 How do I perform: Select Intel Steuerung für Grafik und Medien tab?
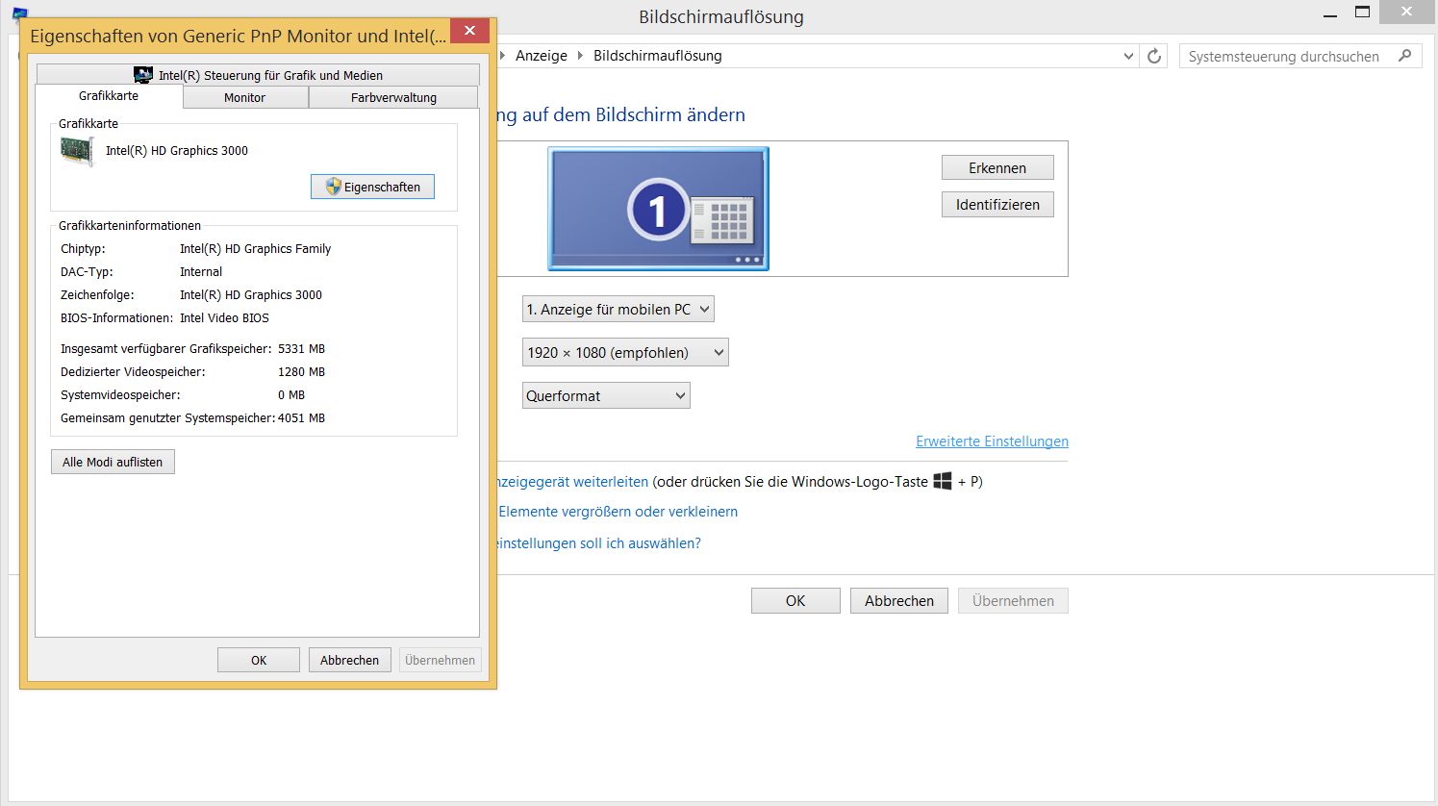coord(258,75)
